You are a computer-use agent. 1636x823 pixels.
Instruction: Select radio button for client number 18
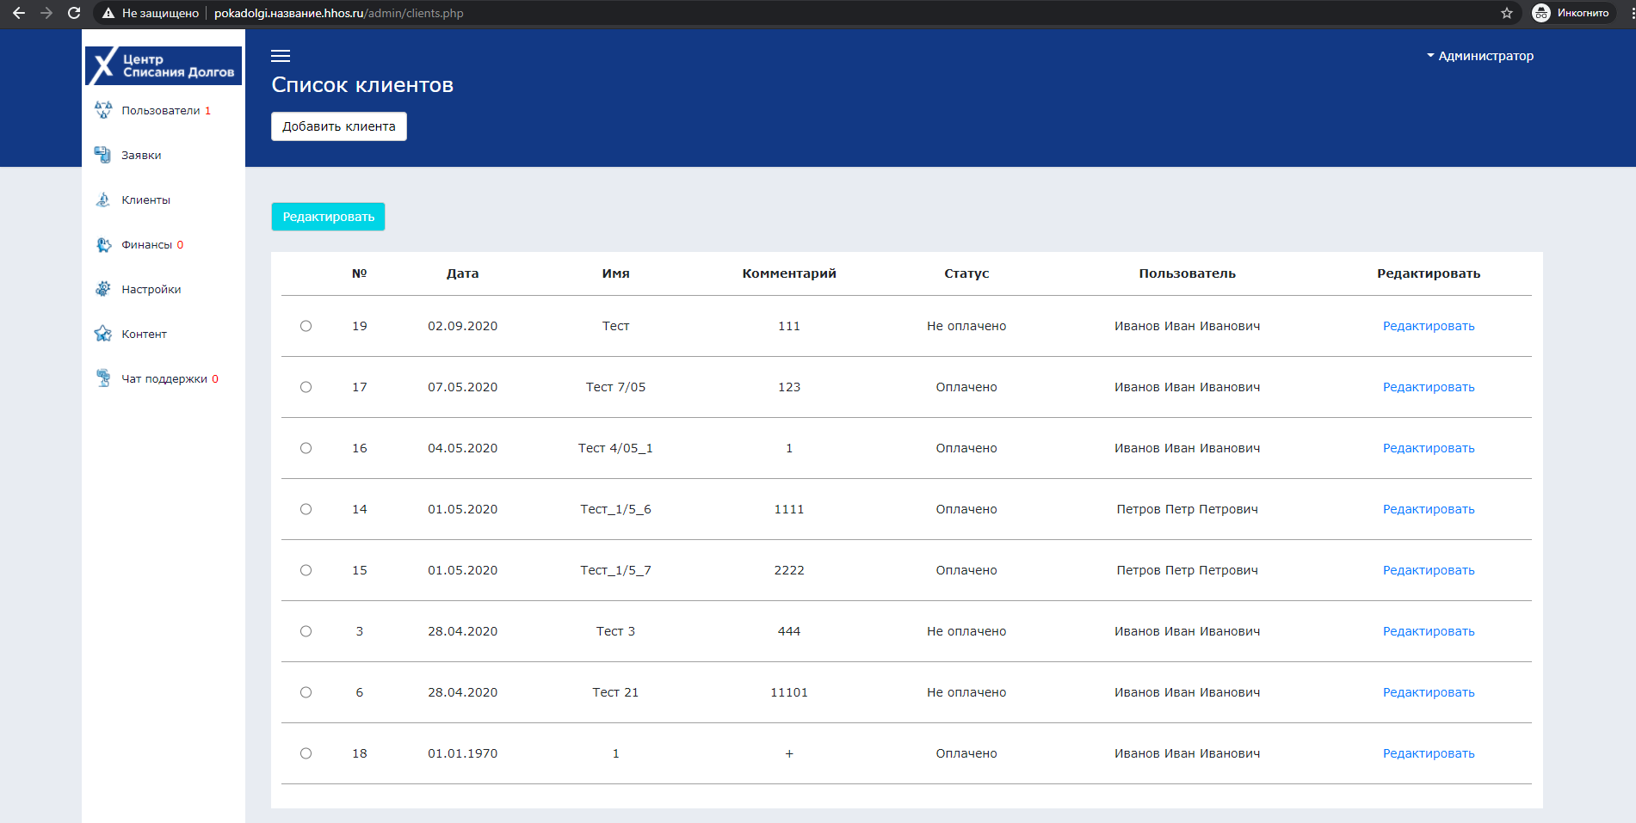[306, 753]
